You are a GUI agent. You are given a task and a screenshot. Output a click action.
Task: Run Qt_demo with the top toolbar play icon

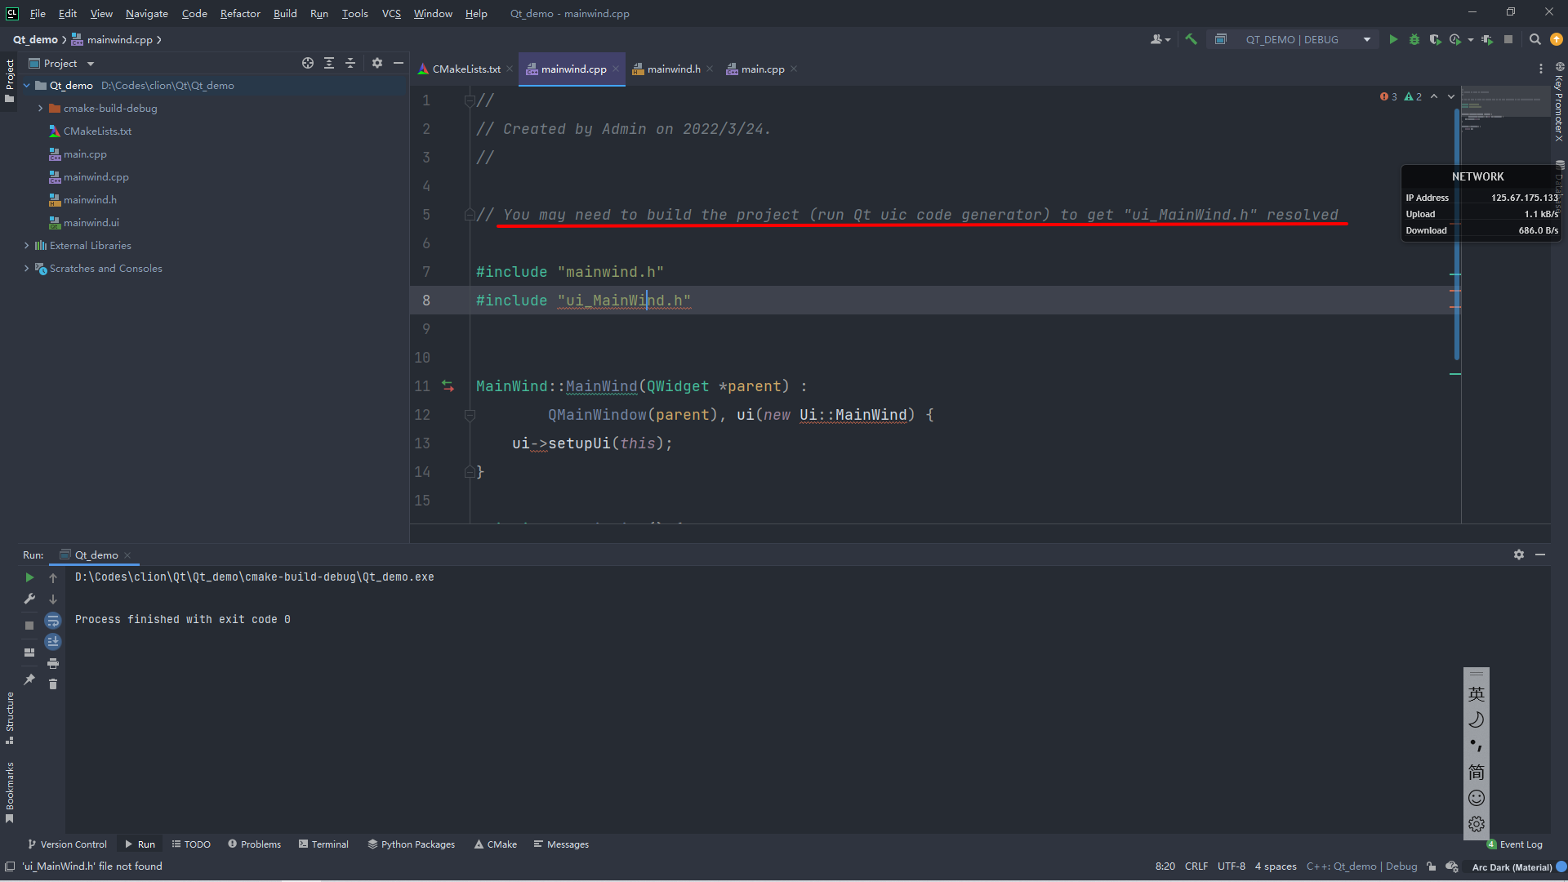[x=1393, y=39]
